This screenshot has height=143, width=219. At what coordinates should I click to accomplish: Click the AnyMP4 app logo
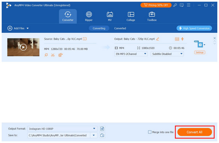8,5
